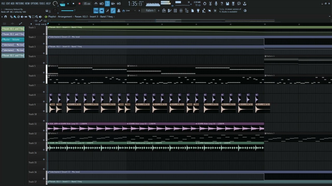Set the 85.000 tempo field
The height and width of the screenshot is (186, 332).
(87, 4)
